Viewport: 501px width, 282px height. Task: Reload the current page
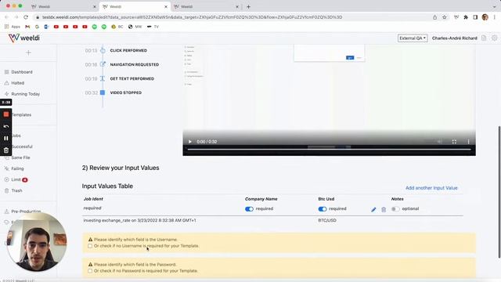tap(26, 17)
